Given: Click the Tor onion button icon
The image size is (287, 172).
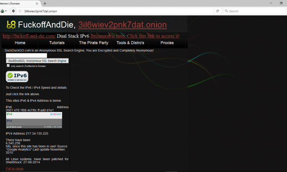Looking at the screenshot, I should (2, 11).
